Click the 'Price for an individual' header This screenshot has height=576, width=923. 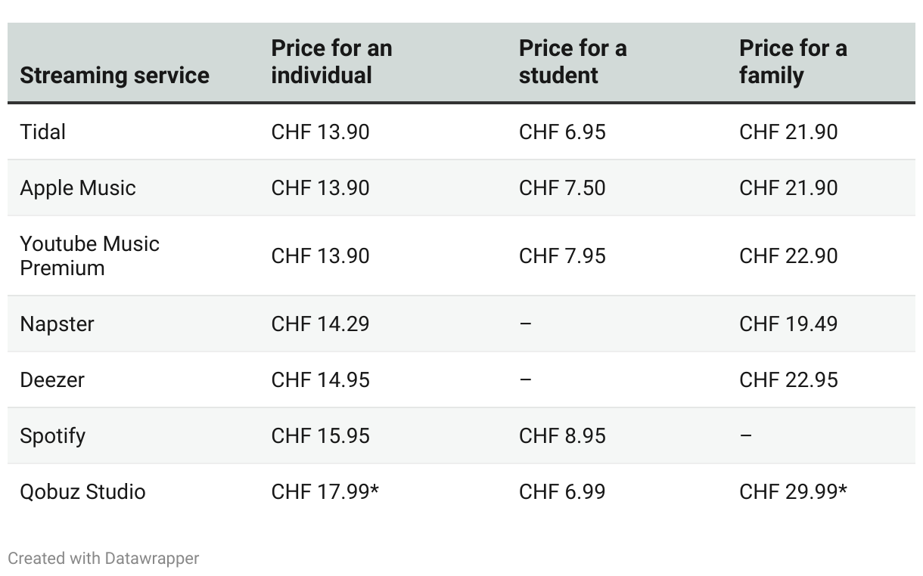[331, 62]
